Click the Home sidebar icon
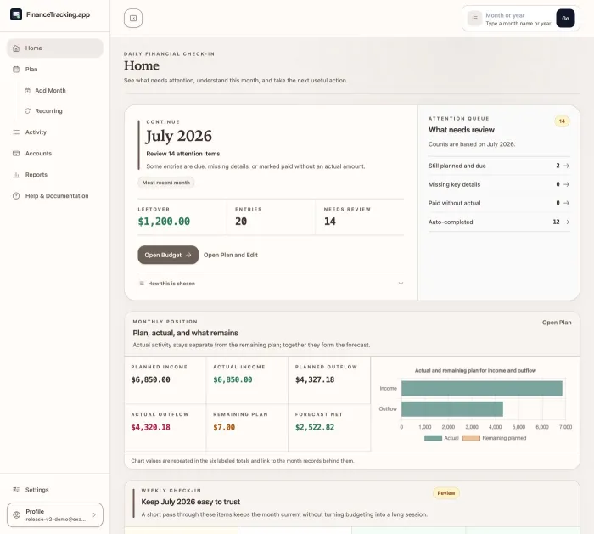The width and height of the screenshot is (594, 534). click(x=16, y=48)
